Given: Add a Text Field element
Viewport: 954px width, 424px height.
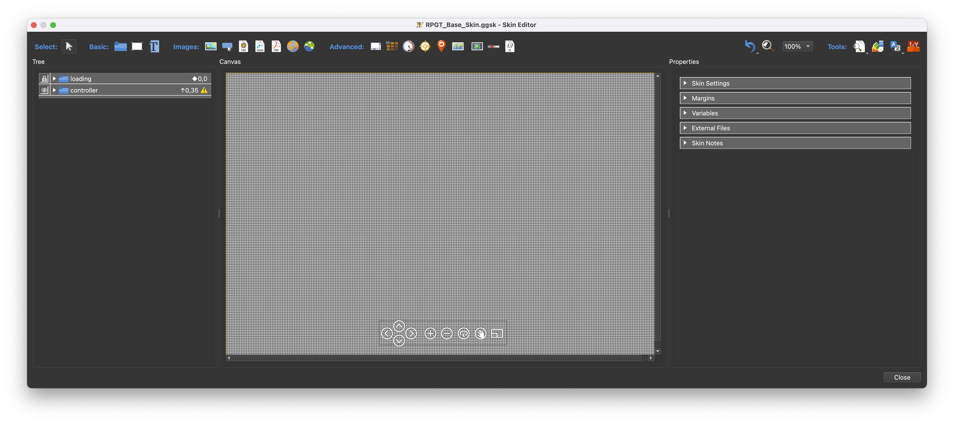Looking at the screenshot, I should 154,46.
